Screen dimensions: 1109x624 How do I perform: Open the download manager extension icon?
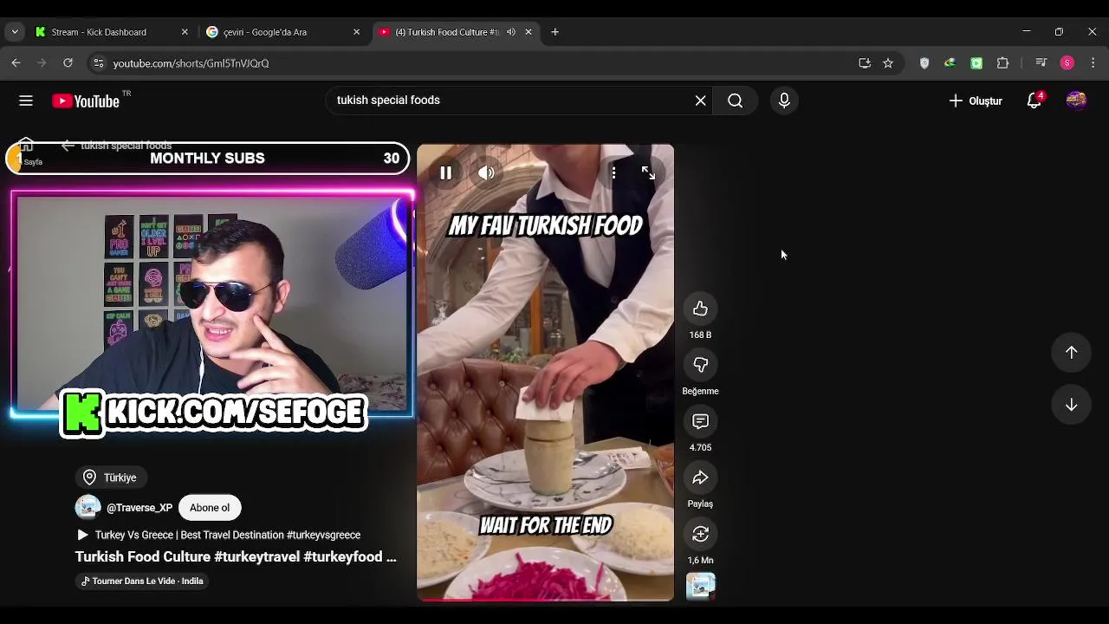[x=950, y=63]
